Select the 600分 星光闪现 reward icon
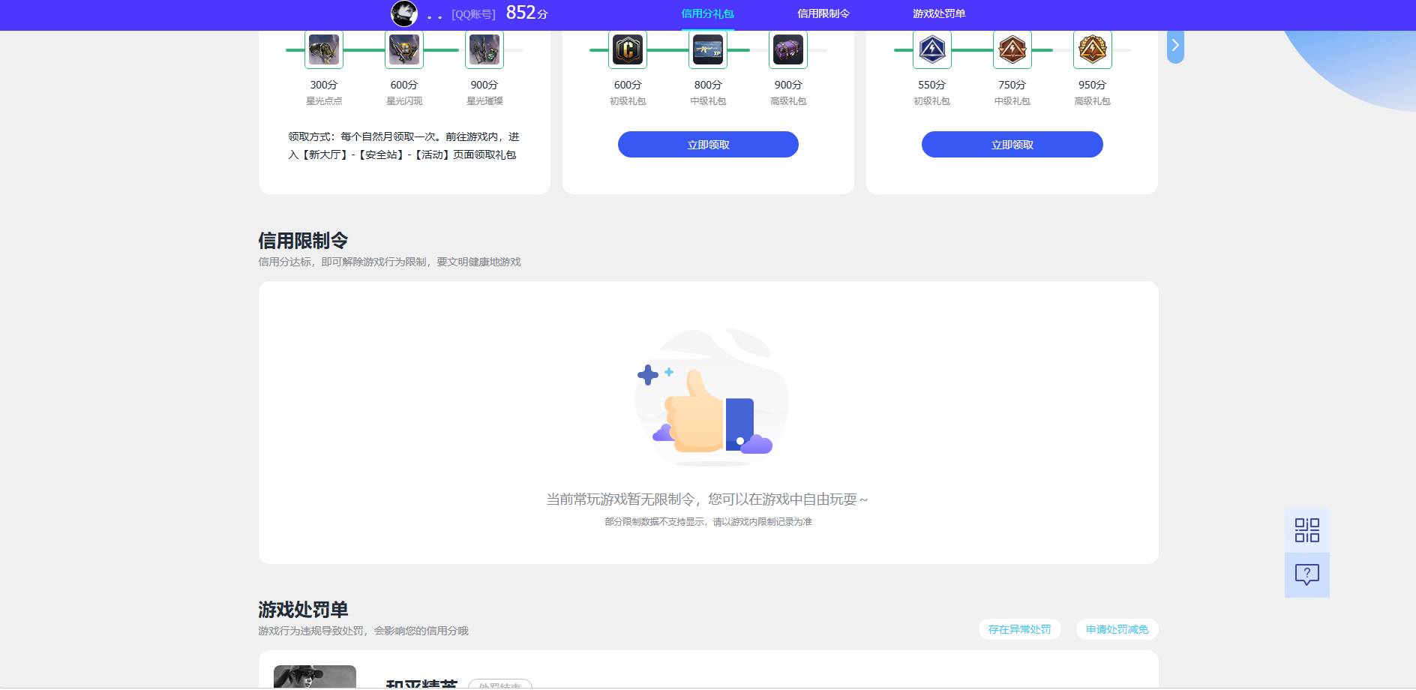This screenshot has height=690, width=1416. click(404, 49)
